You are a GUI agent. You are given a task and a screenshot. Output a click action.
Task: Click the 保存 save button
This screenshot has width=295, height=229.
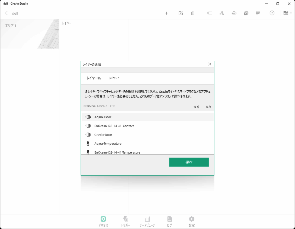click(189, 162)
